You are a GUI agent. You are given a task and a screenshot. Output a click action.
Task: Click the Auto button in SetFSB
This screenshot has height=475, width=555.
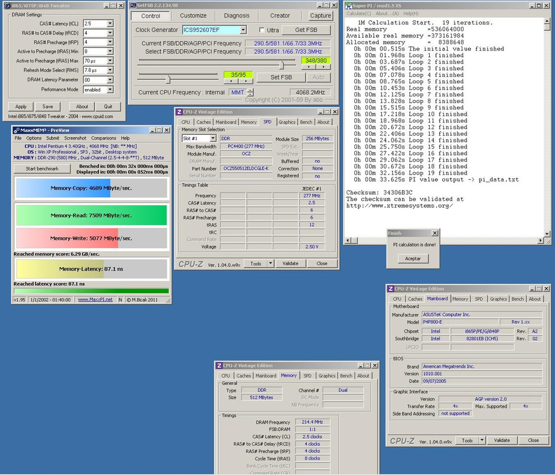coord(318,77)
